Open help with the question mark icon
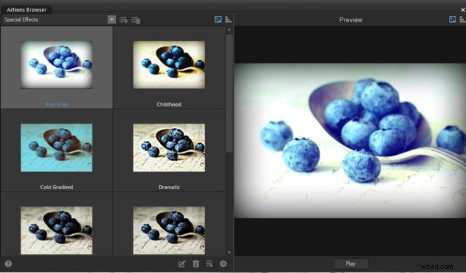The width and height of the screenshot is (466, 273). (x=8, y=264)
